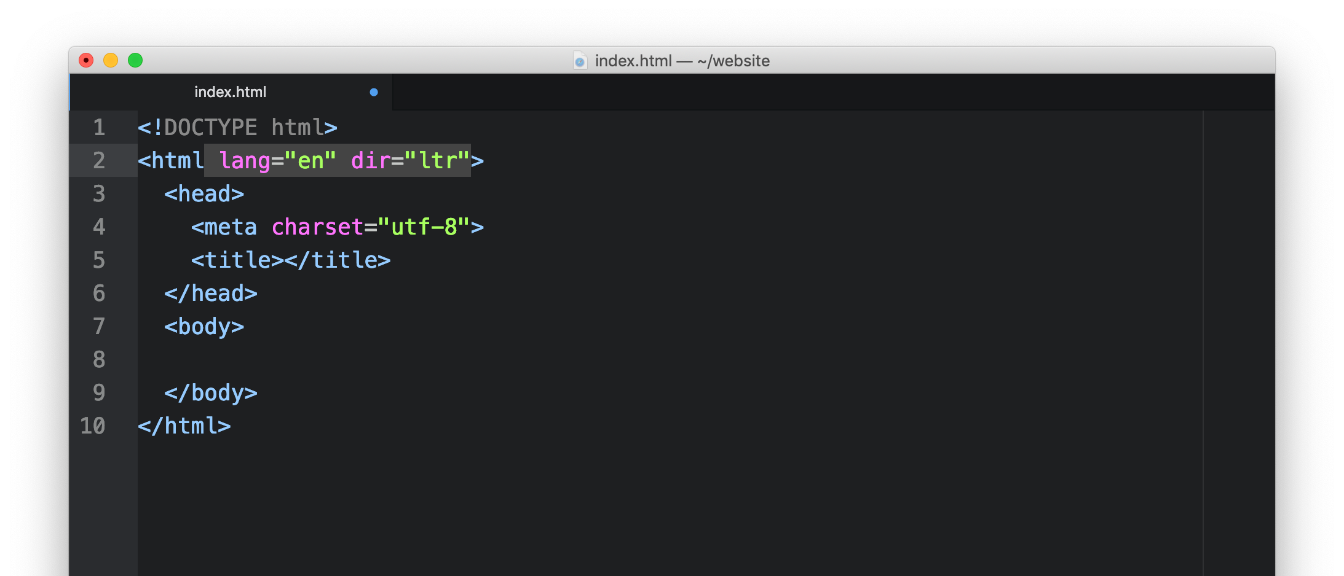The width and height of the screenshot is (1344, 576).
Task: Click the charset attribute in the meta tag
Action: [x=317, y=227]
